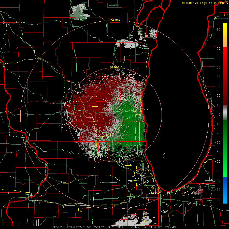Select the positive 80 scale value
The image size is (229, 229).
point(219,39)
